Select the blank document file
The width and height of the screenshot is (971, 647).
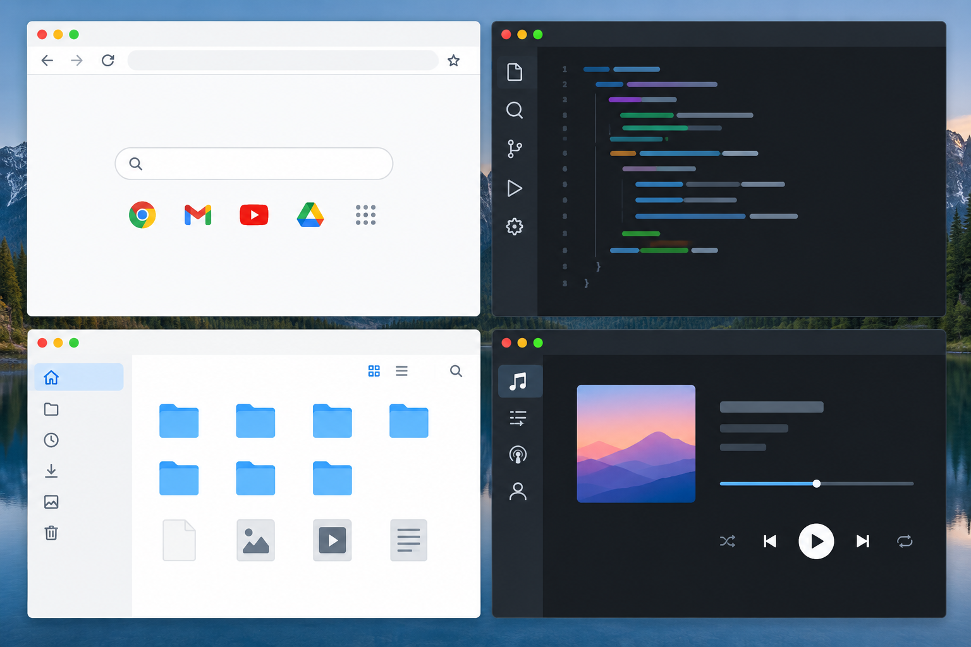tap(179, 540)
